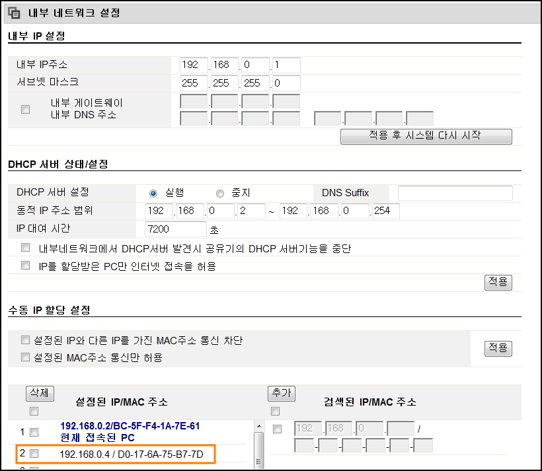Click the 삭제 button
542x471 pixels.
click(x=40, y=394)
